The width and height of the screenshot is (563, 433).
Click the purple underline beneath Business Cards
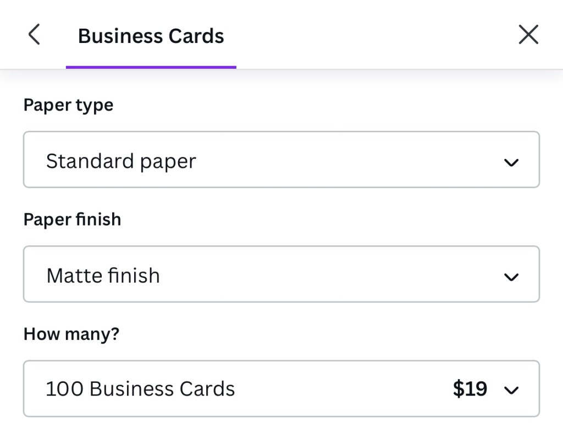[x=151, y=67]
